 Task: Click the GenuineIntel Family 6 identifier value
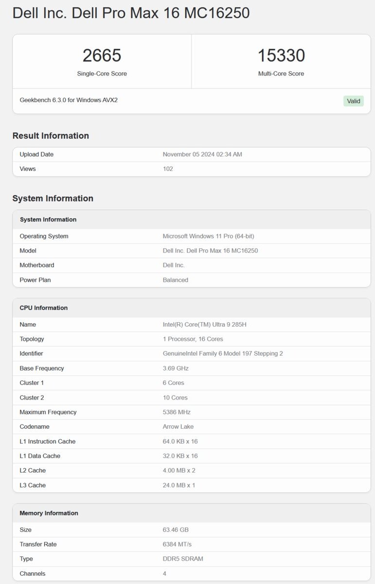(223, 353)
